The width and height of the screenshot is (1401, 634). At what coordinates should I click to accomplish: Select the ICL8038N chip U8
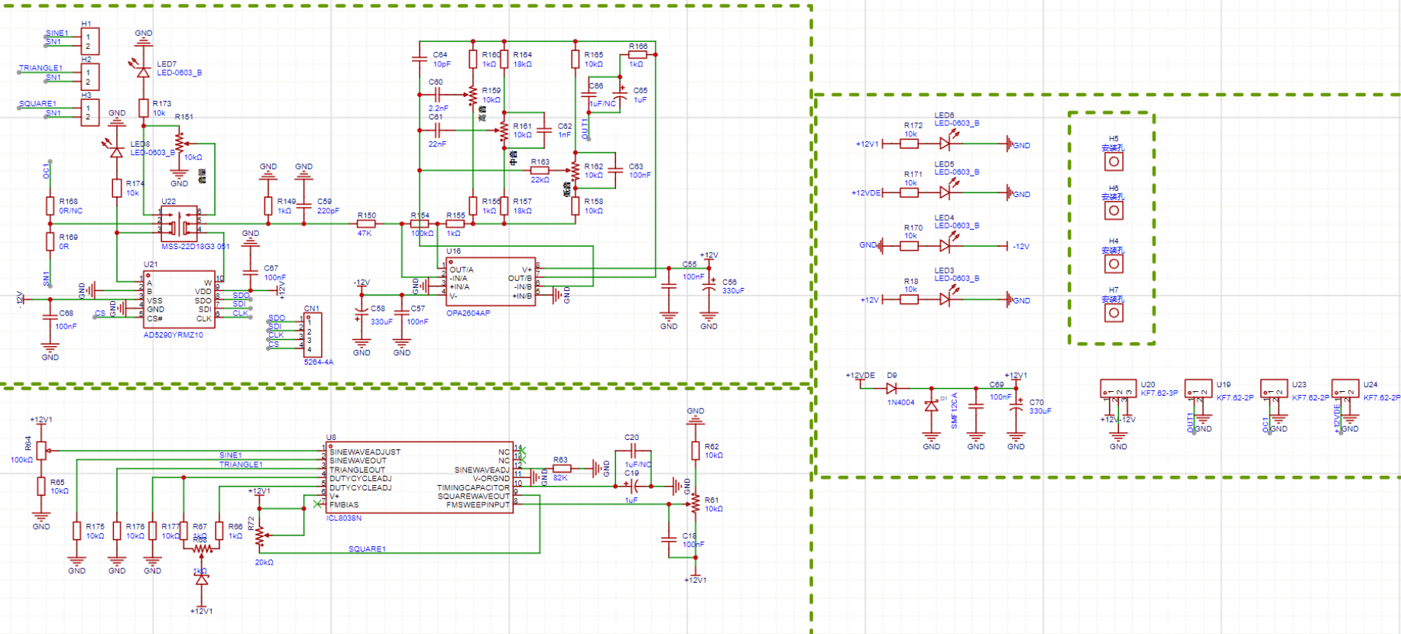click(420, 477)
